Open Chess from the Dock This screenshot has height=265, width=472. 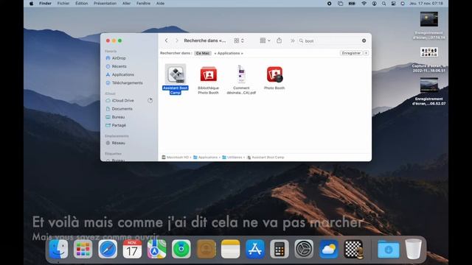tap(353, 249)
